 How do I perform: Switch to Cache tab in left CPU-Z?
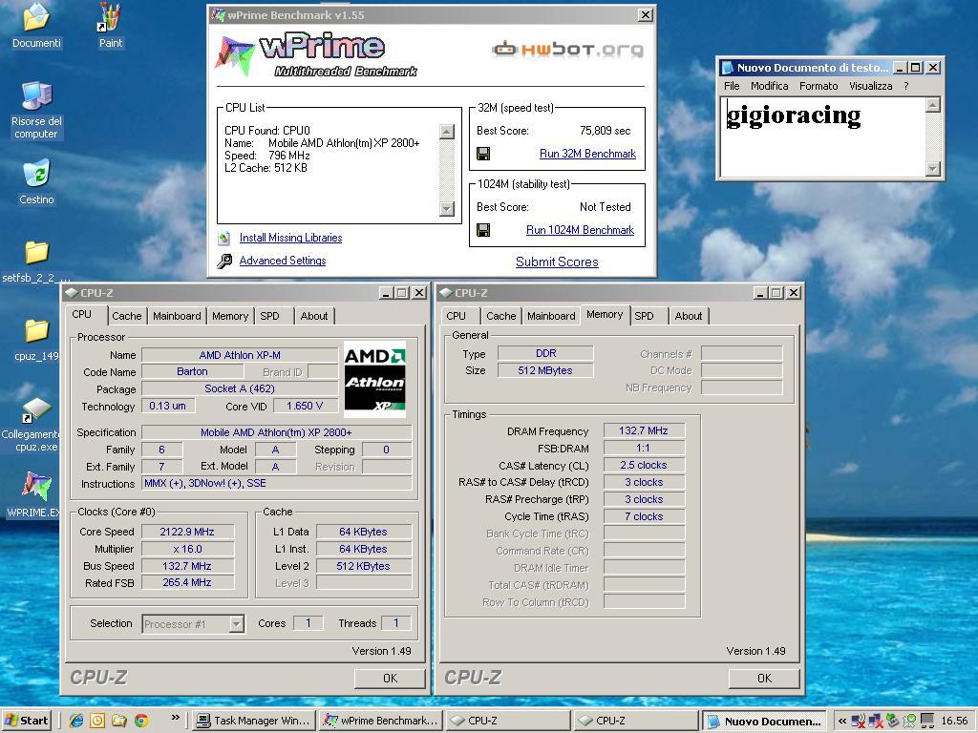point(127,316)
